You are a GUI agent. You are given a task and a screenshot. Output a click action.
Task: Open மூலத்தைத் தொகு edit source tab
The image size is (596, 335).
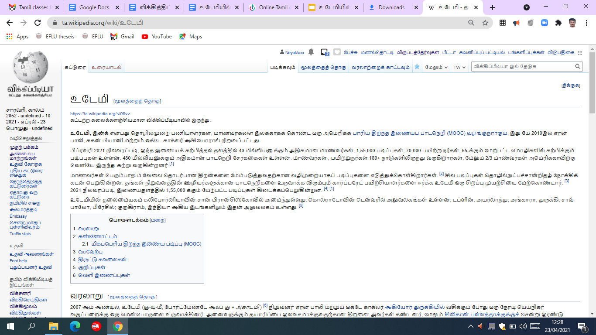[x=322, y=67]
